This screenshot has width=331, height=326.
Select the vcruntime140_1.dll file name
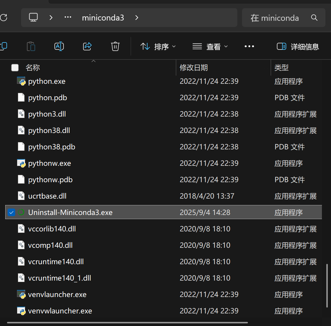[x=59, y=278]
